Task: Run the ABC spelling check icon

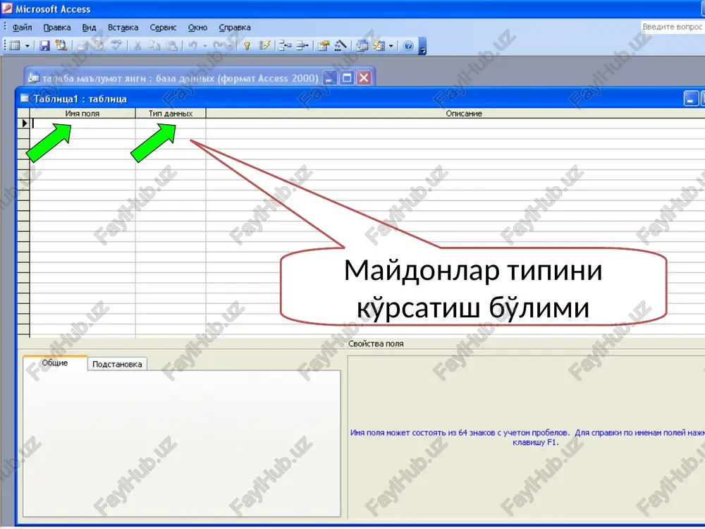Action: (x=116, y=45)
